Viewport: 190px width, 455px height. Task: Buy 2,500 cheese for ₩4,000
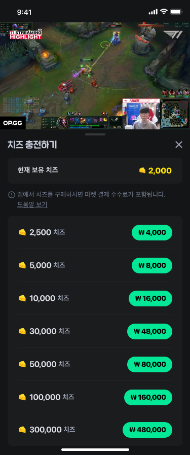[x=152, y=232]
